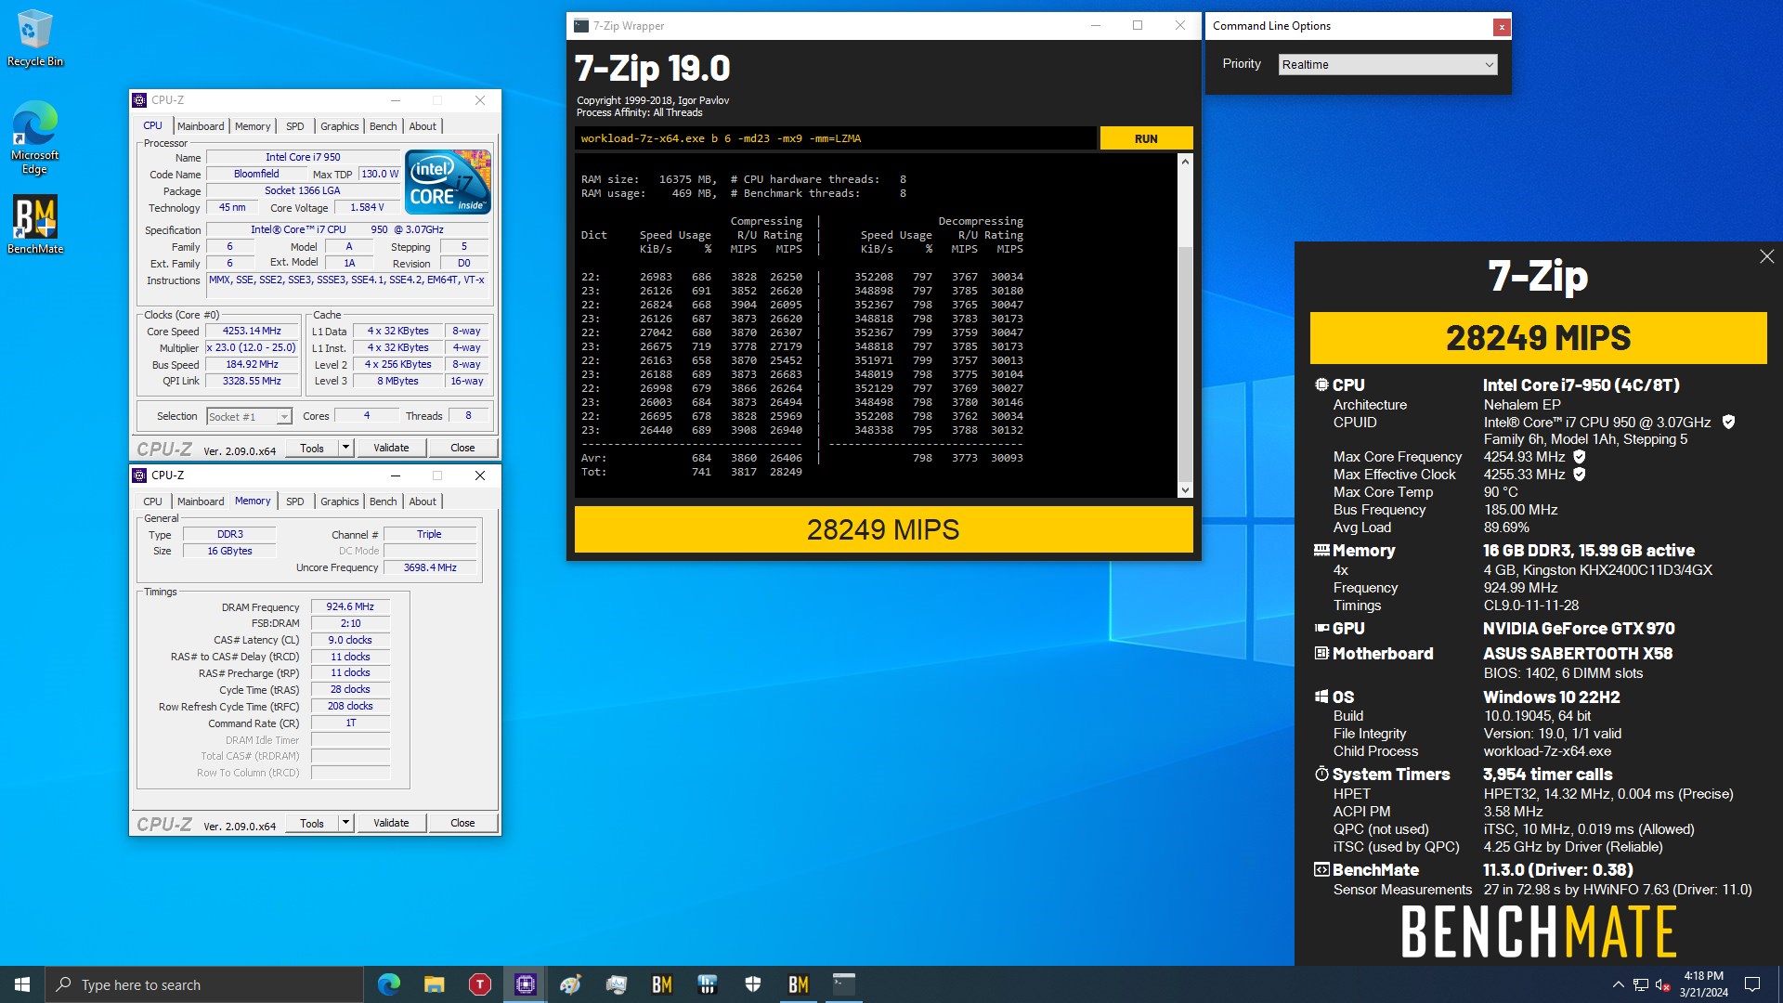Switch to the terminal window from the taskbar
1783x1003 pixels.
(844, 984)
